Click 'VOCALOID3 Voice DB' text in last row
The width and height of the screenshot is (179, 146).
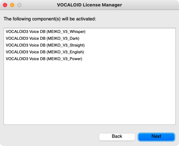click(x=26, y=59)
